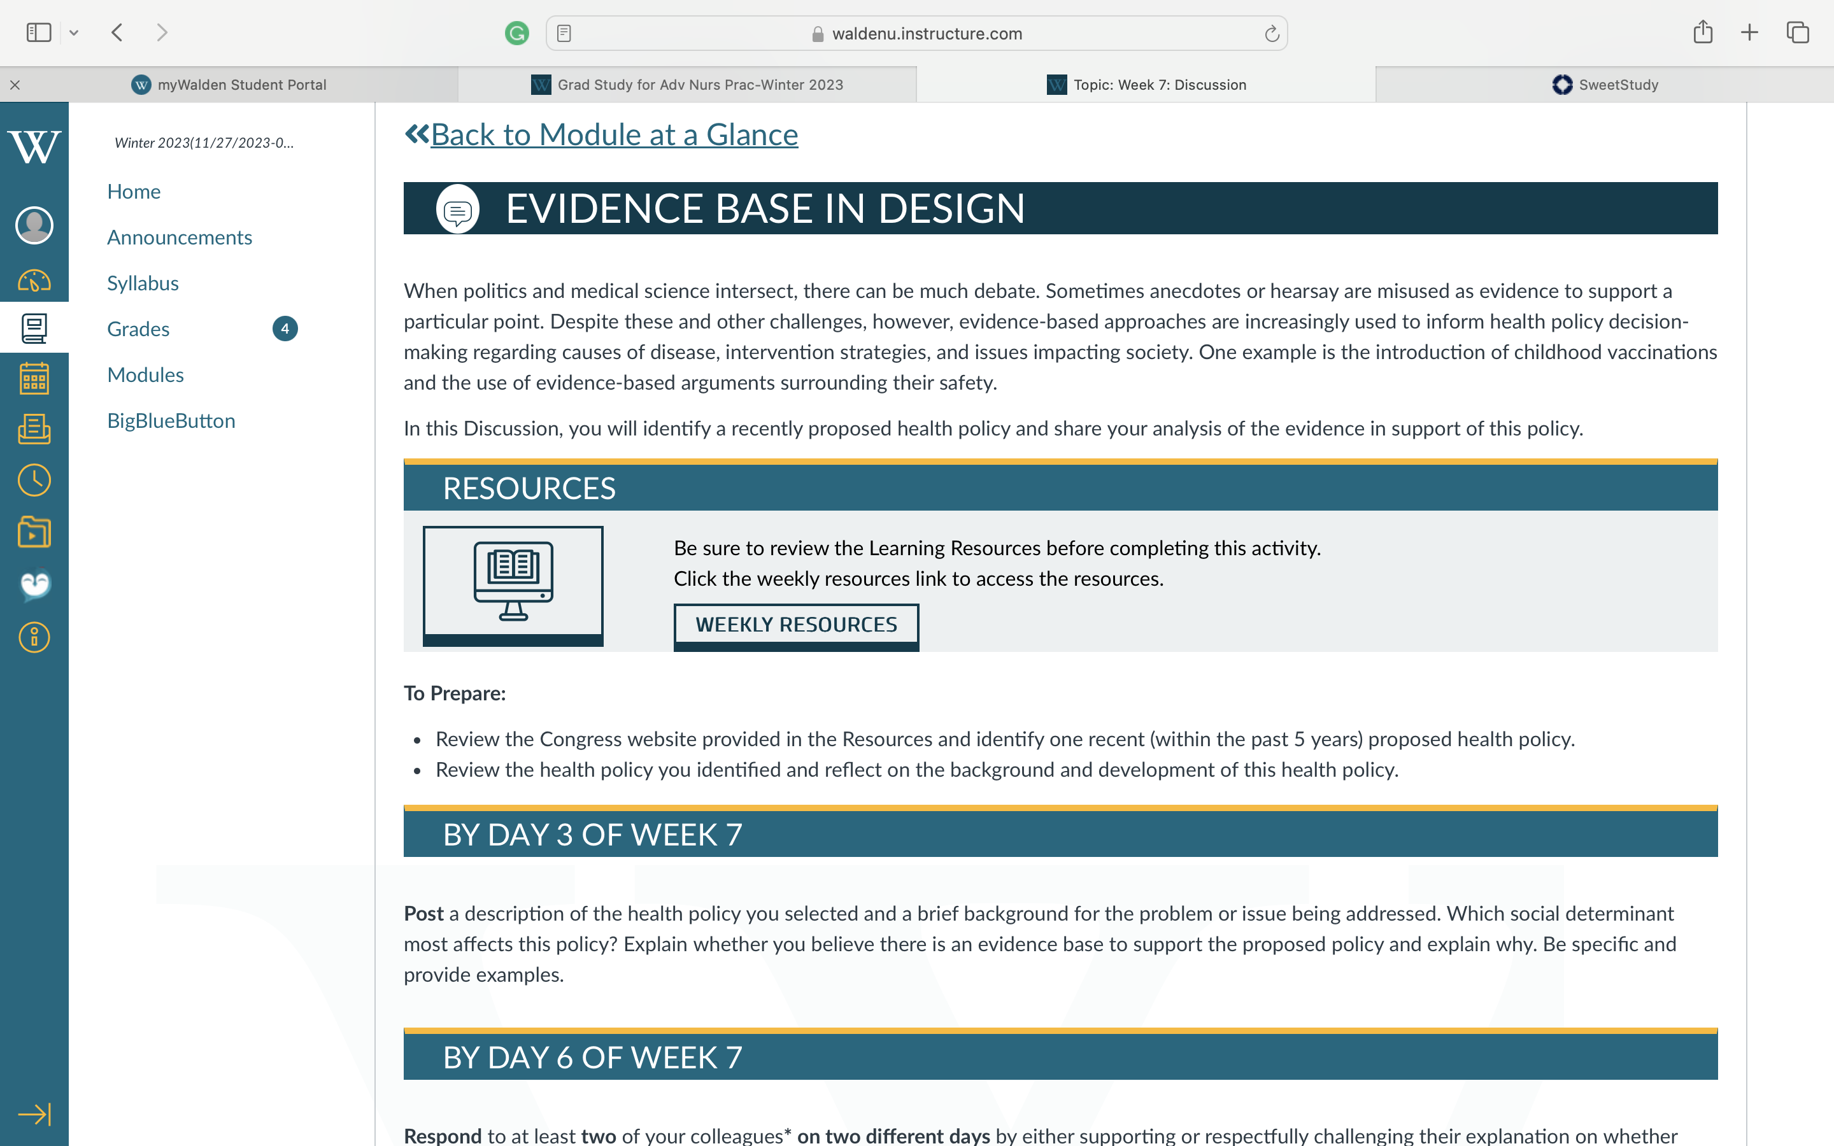Click the BY DAY 6 OF WEEK 7 heading
This screenshot has width=1834, height=1146.
pyautogui.click(x=593, y=1058)
